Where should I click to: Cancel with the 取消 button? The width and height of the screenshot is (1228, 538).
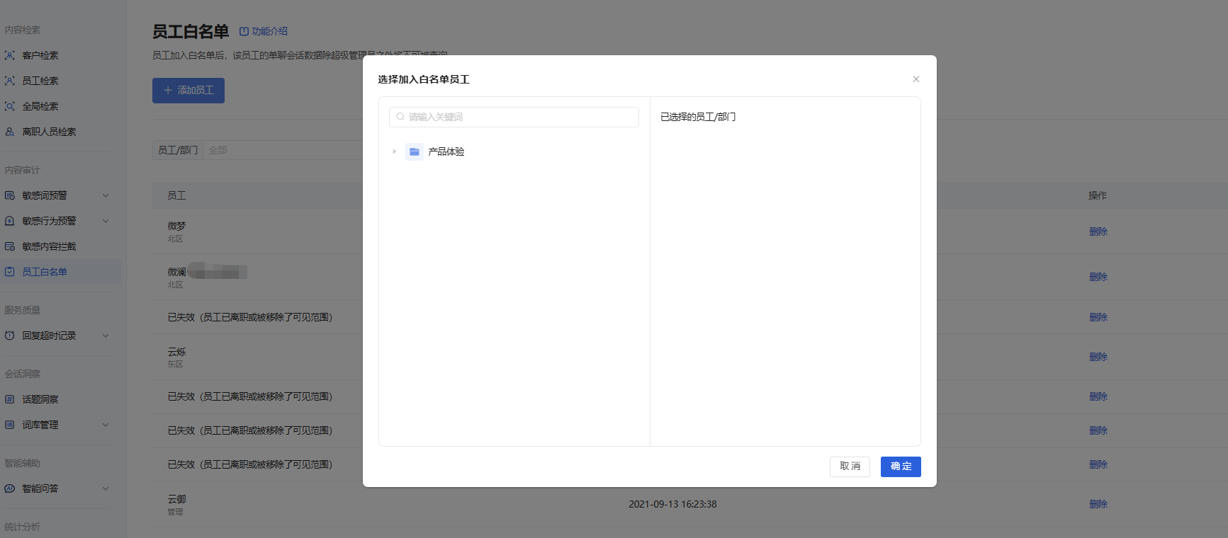850,467
